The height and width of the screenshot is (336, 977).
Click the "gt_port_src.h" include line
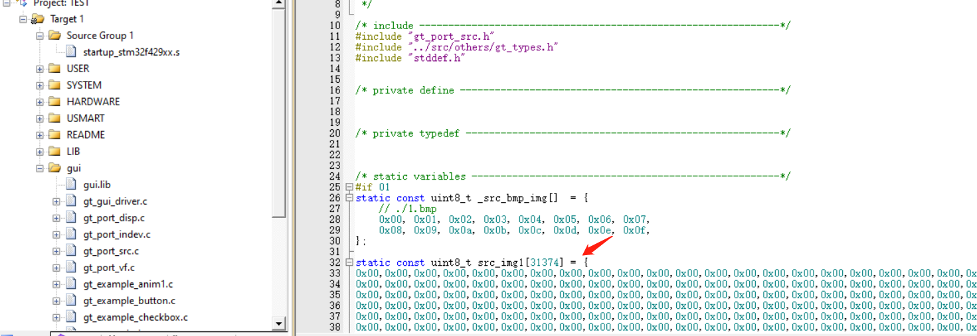pyautogui.click(x=425, y=36)
